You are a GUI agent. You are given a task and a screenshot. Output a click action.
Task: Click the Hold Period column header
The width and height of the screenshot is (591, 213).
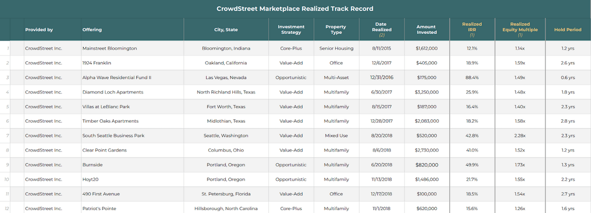coord(568,29)
